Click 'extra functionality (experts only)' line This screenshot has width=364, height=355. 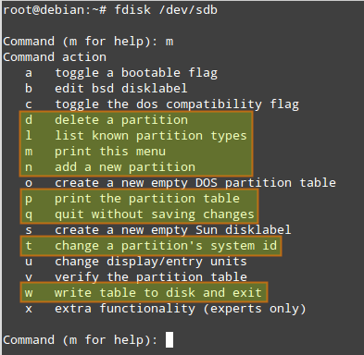point(166,309)
